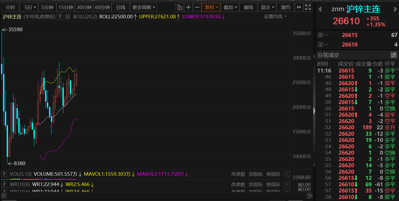This screenshot has width=399, height=201.
Task: Toggle the chart lock icon
Action: (180, 7)
